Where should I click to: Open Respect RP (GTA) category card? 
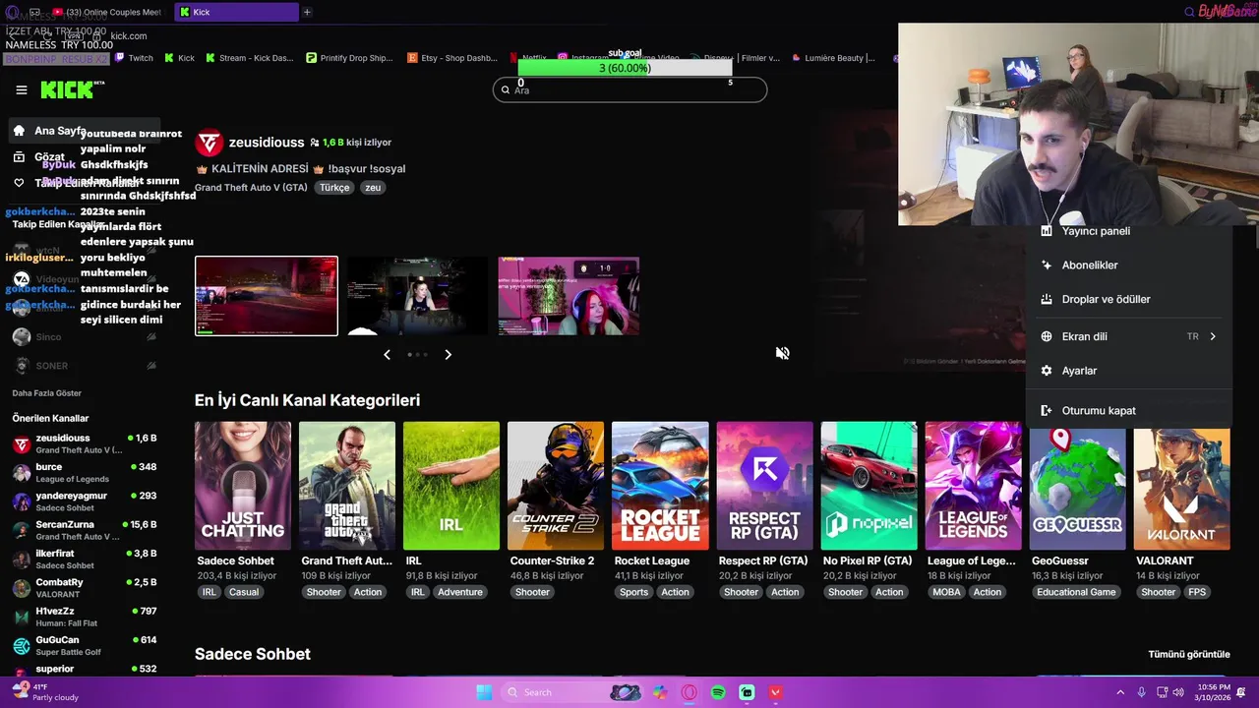pyautogui.click(x=764, y=486)
